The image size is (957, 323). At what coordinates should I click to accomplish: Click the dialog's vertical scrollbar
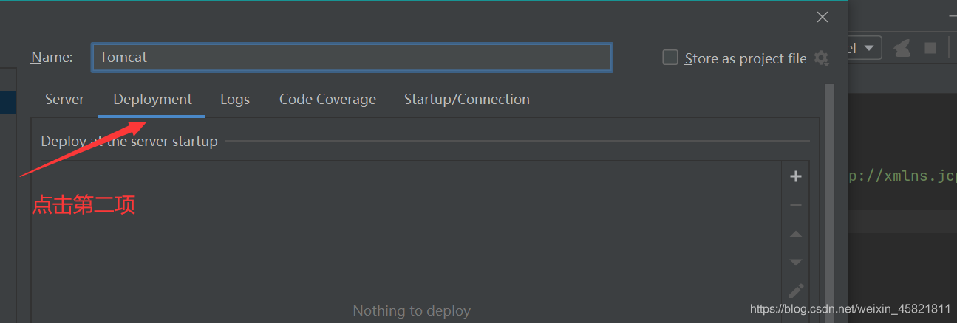coord(829,199)
